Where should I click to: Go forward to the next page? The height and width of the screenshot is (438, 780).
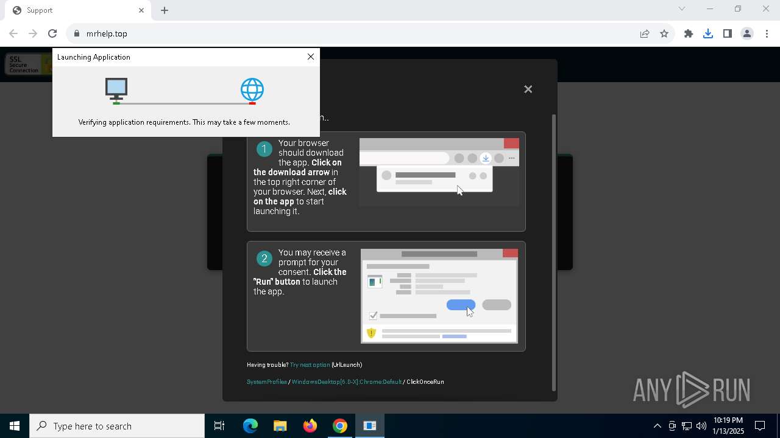point(33,33)
